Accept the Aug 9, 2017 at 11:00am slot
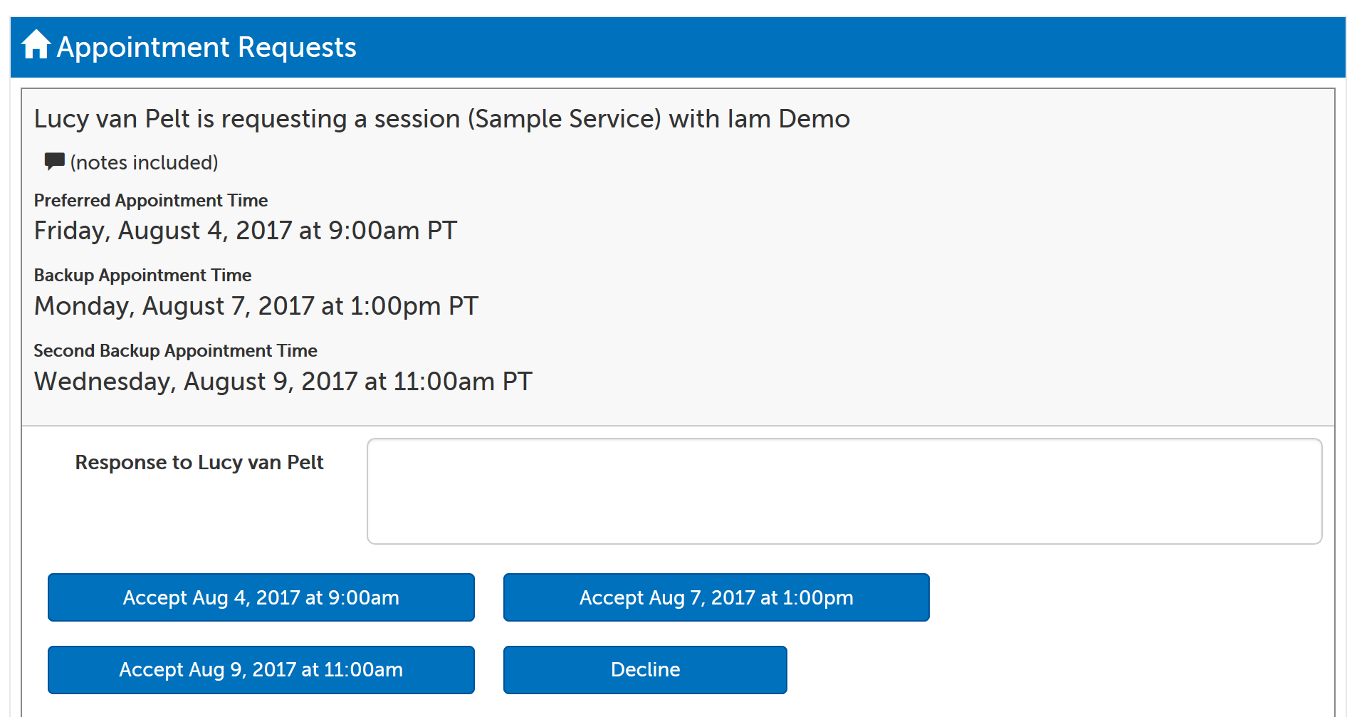Viewport: 1352px width, 717px height. [261, 670]
